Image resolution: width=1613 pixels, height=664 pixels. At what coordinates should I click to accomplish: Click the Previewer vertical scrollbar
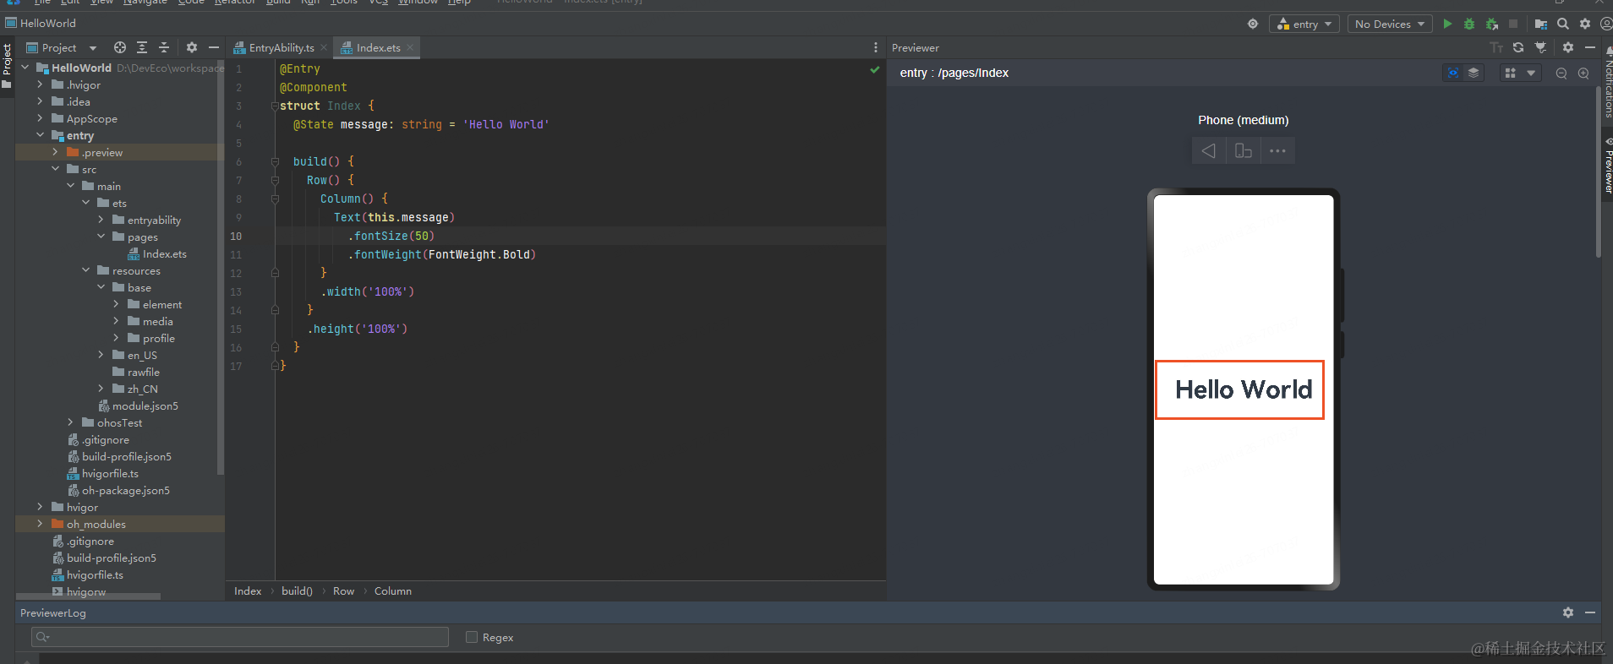point(1598,171)
